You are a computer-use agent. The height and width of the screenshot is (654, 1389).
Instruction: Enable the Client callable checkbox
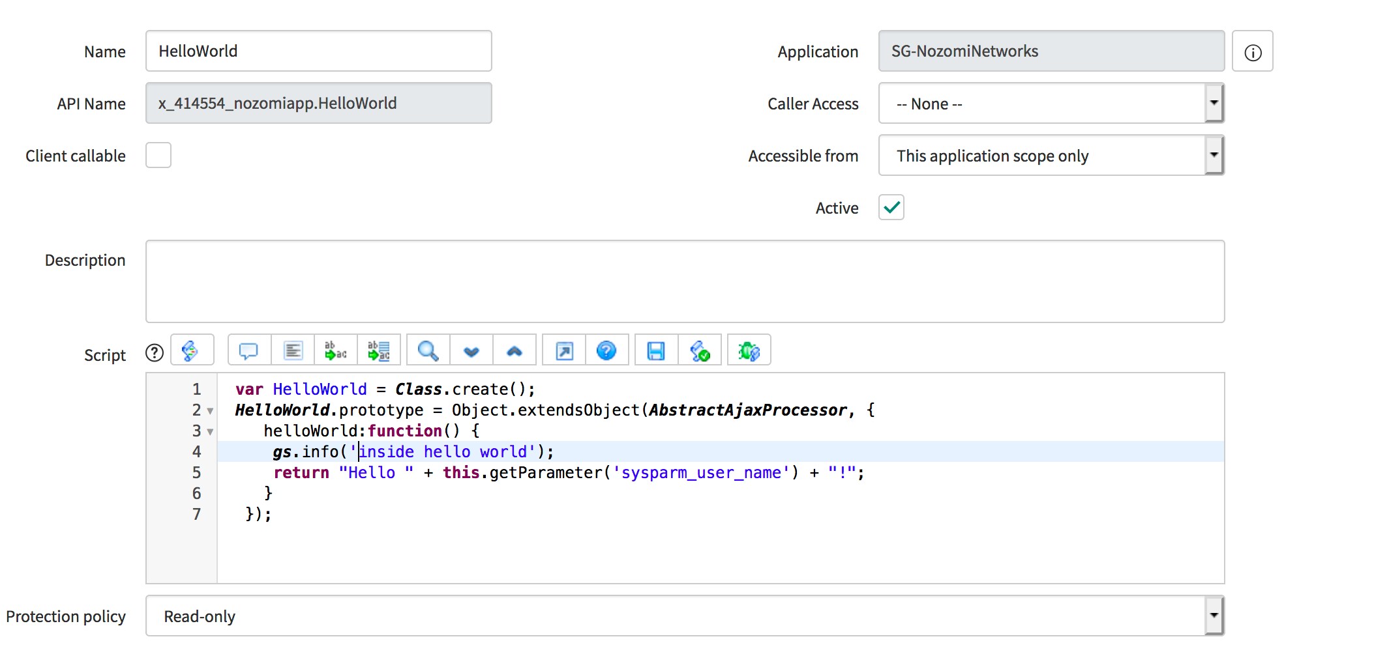158,156
